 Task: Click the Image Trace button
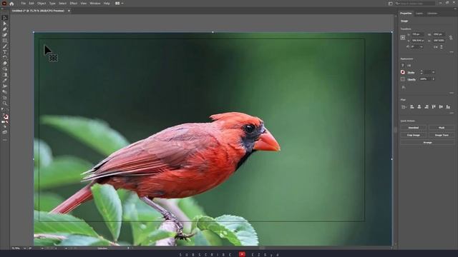(x=442, y=135)
